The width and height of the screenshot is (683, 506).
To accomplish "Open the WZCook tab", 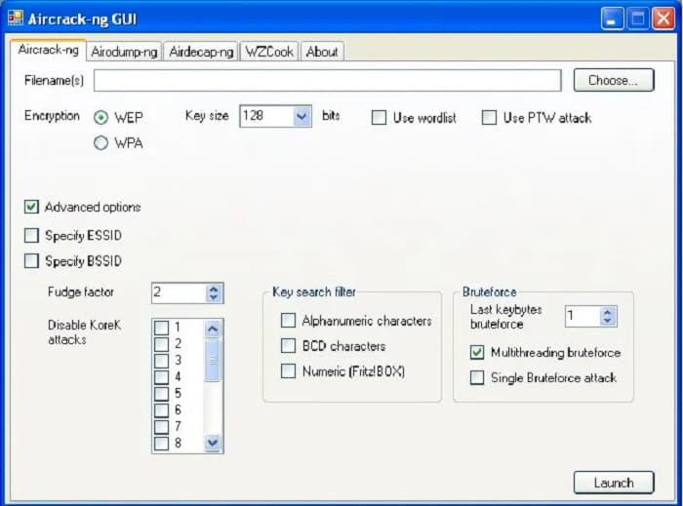I will point(269,52).
